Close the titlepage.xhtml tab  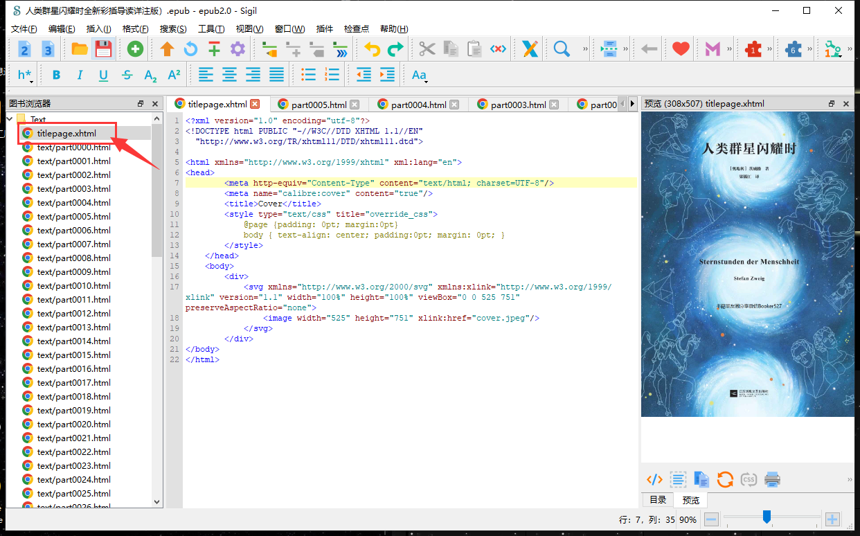[255, 104]
